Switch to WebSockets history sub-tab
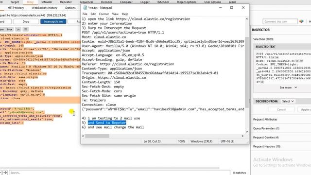The width and height of the screenshot is (311, 175). point(44,8)
